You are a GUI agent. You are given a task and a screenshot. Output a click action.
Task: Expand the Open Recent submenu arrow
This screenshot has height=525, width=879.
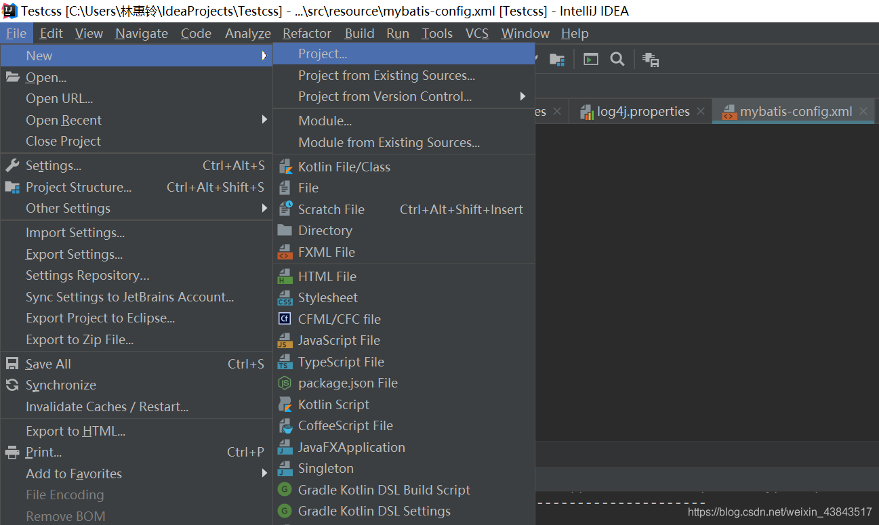coord(264,120)
